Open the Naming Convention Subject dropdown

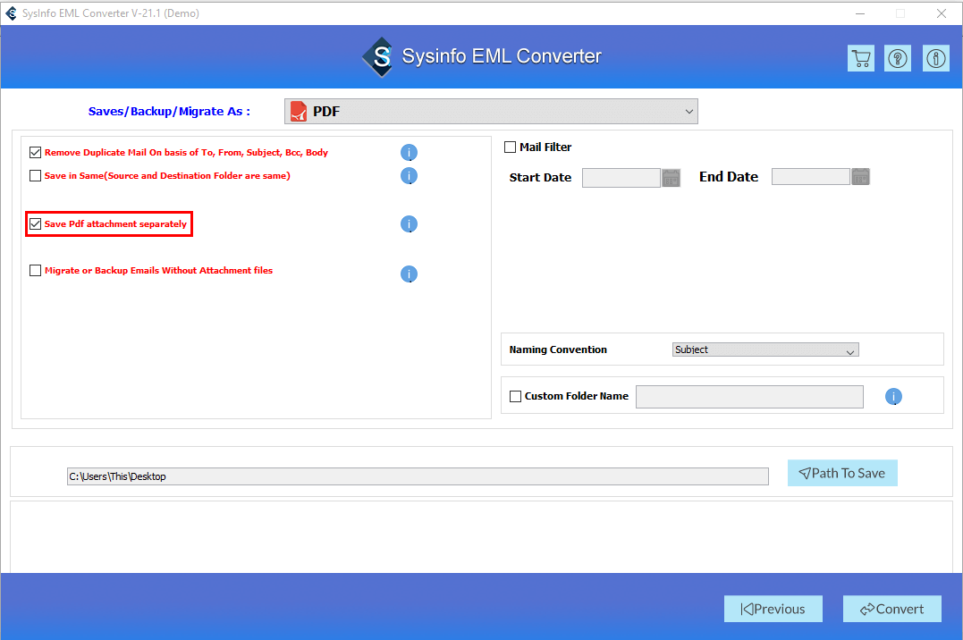[x=765, y=349]
